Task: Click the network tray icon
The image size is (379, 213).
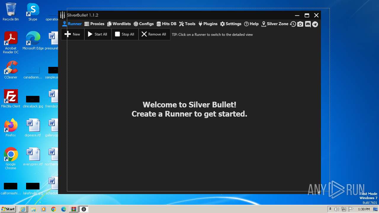Action: tap(344, 209)
